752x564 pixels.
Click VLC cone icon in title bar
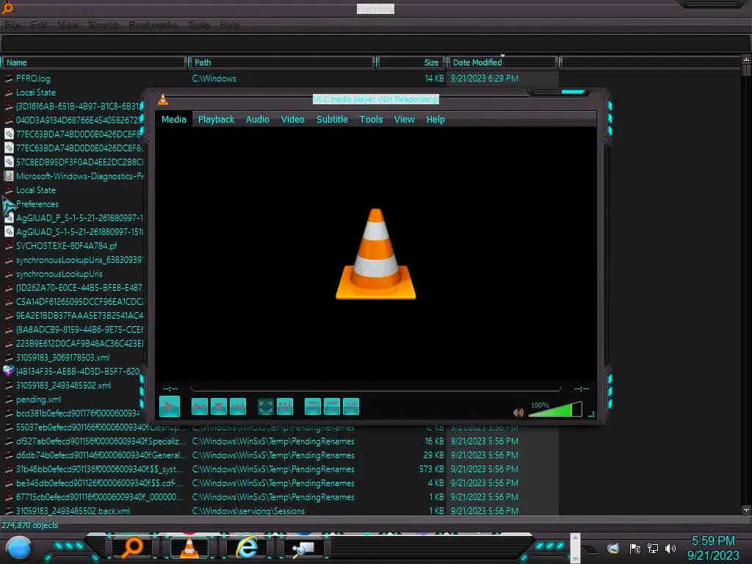(x=163, y=99)
